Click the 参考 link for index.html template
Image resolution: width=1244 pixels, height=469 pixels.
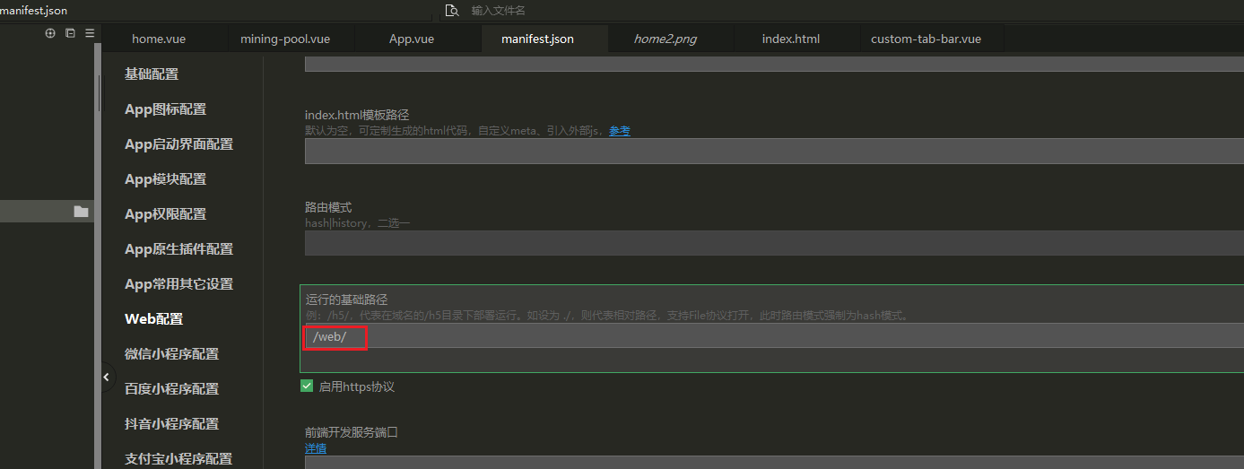coord(620,131)
